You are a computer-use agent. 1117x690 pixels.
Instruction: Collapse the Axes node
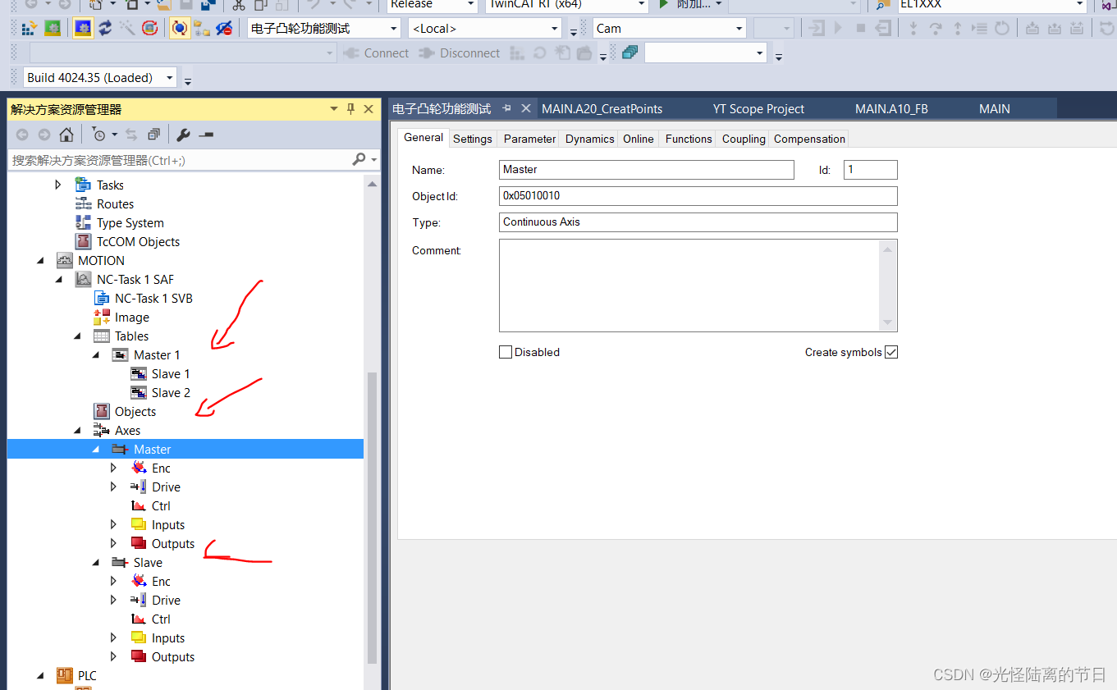[77, 430]
